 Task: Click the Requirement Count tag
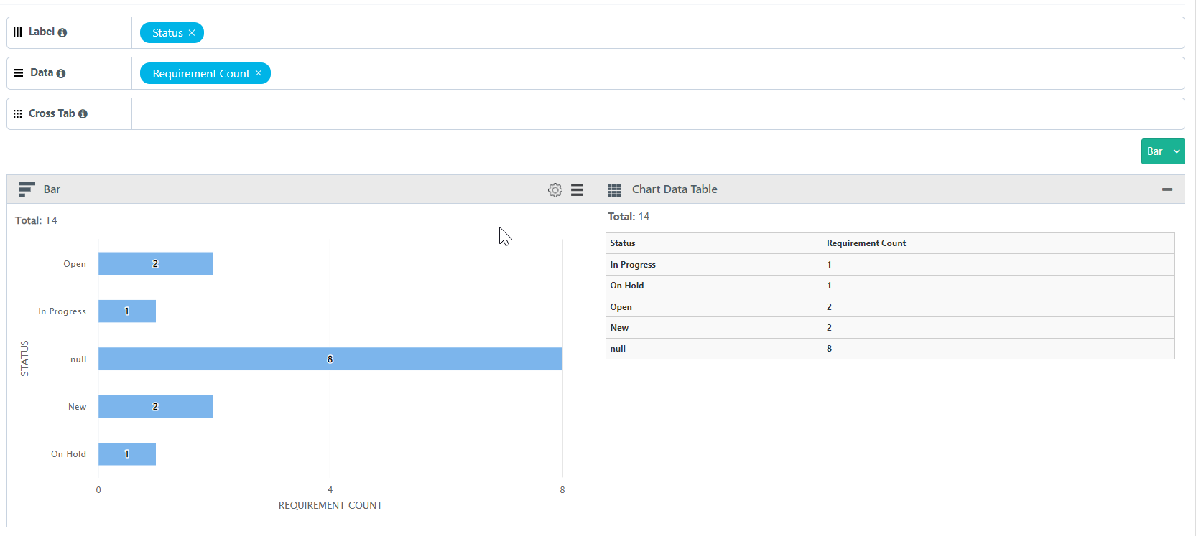coord(200,73)
